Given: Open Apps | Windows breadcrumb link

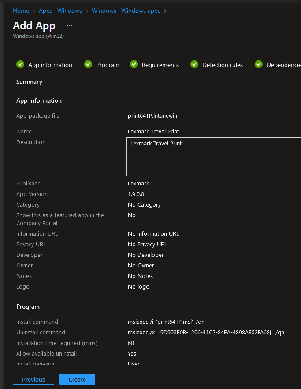Looking at the screenshot, I should click(x=60, y=11).
